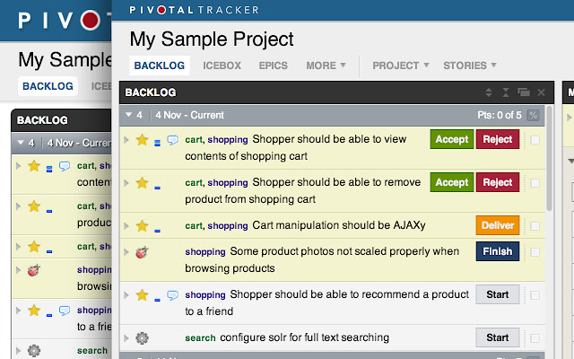Tick the checkbox on the 'Cart manipulation should be AJAXy' row
The width and height of the screenshot is (574, 359).
pos(535,226)
